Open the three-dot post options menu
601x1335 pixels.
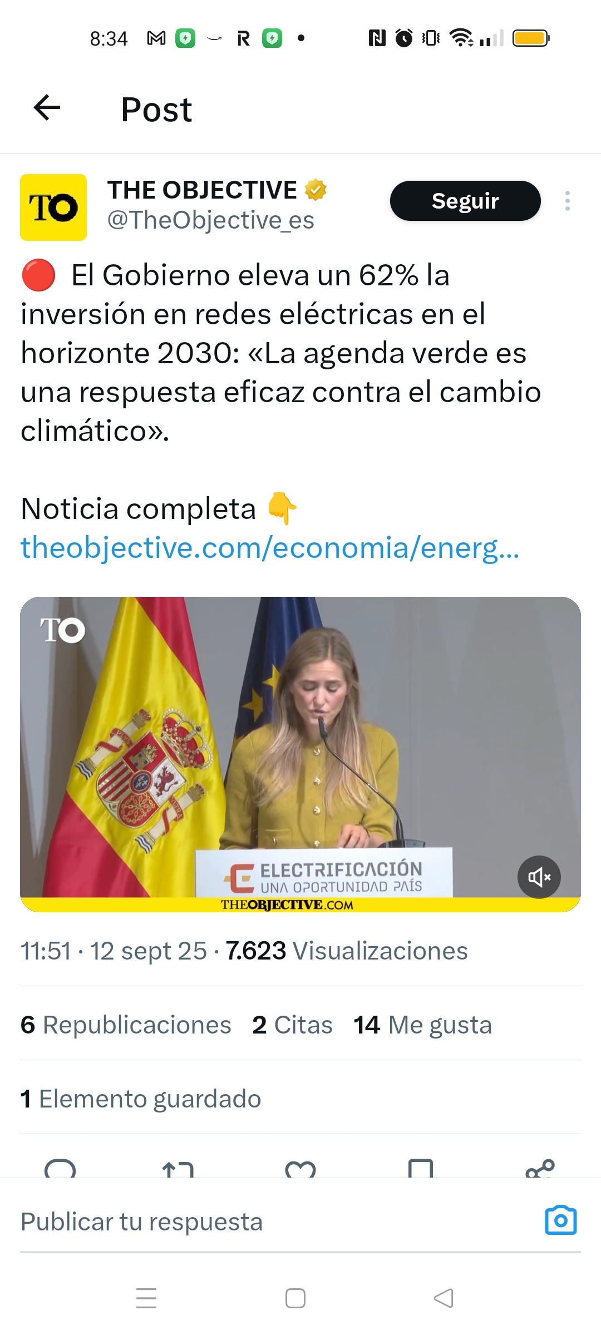[x=567, y=201]
